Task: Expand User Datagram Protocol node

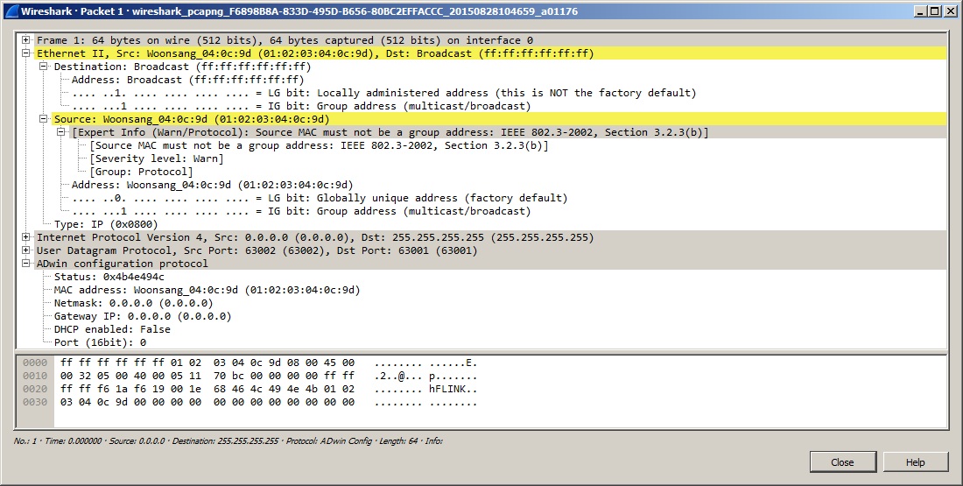Action: click(x=25, y=250)
